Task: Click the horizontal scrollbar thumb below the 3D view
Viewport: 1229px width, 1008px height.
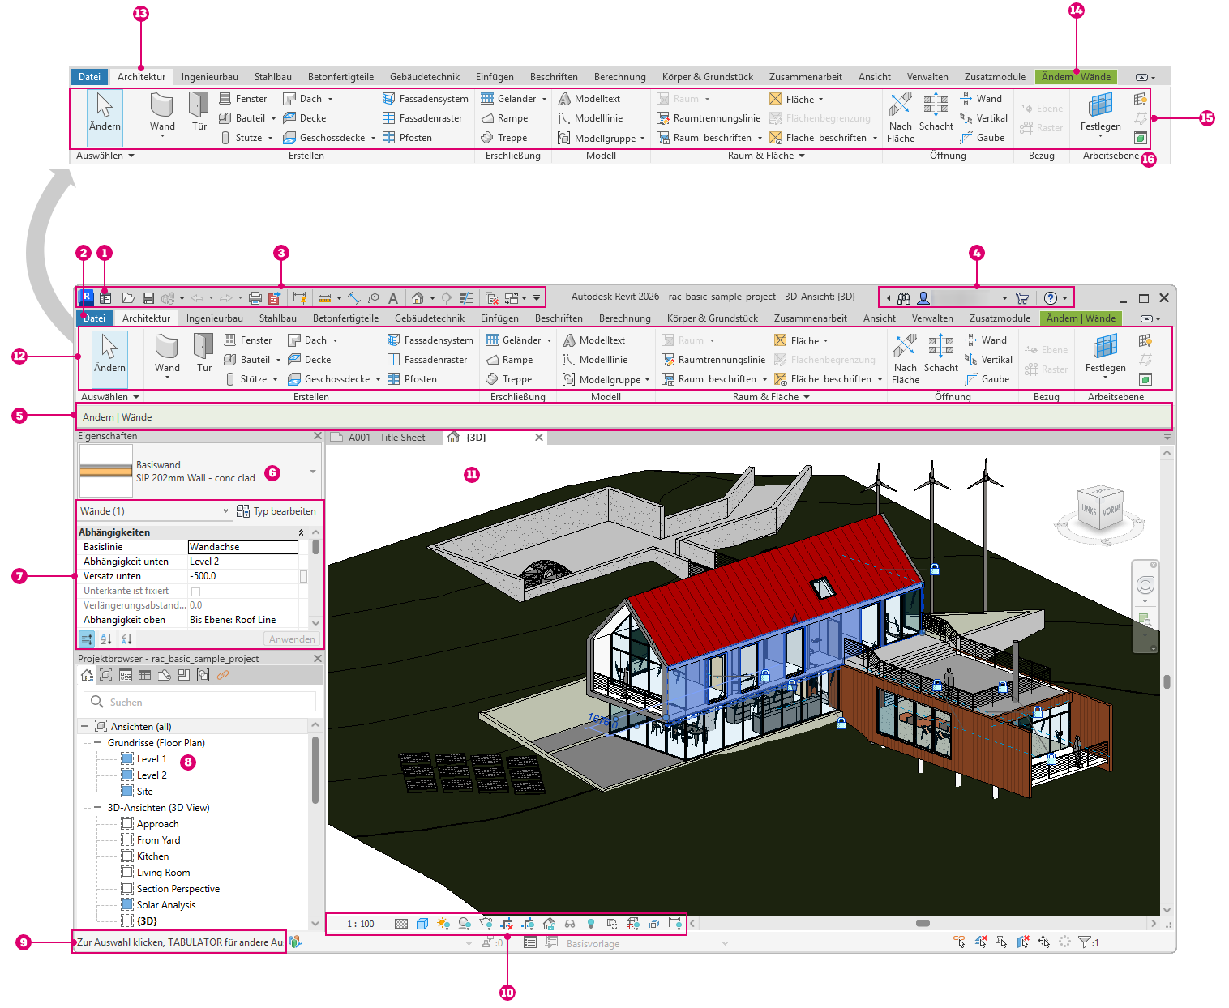Action: 923,923
